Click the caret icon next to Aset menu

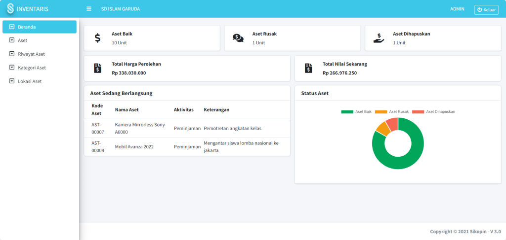(x=12, y=40)
